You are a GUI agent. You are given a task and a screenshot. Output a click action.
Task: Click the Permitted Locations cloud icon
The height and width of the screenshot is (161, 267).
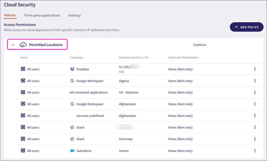click(23, 45)
